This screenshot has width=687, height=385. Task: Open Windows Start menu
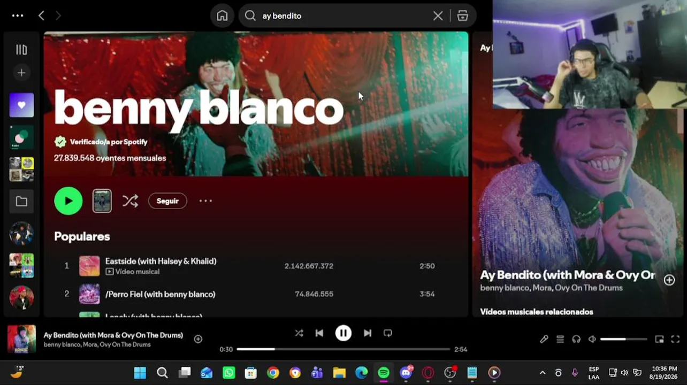point(140,373)
